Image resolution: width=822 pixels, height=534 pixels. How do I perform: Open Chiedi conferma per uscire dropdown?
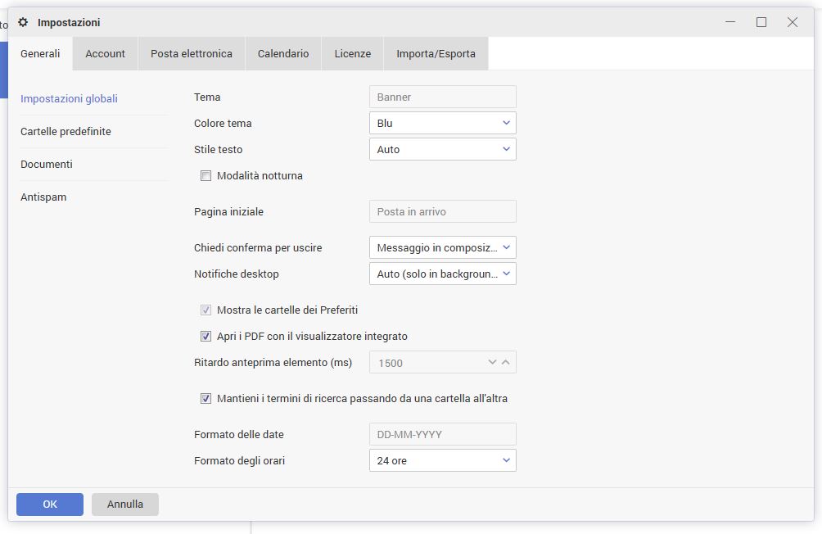tap(442, 248)
